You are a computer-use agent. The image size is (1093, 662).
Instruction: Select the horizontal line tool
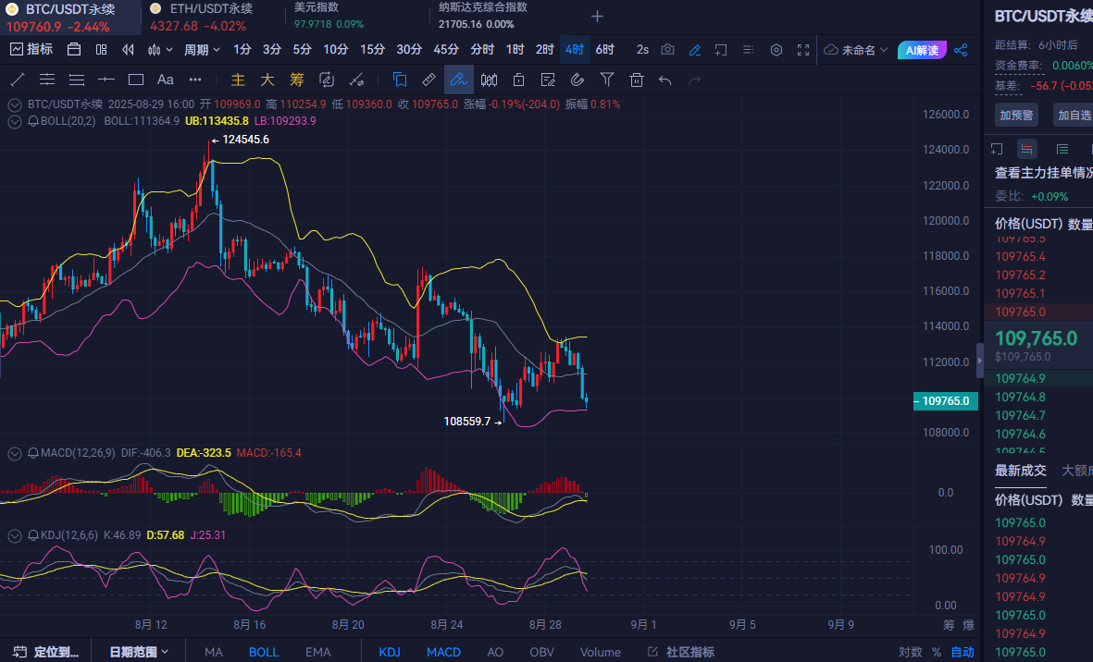click(106, 80)
